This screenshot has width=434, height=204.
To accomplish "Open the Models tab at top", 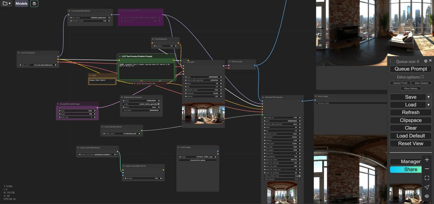I will pos(22,4).
